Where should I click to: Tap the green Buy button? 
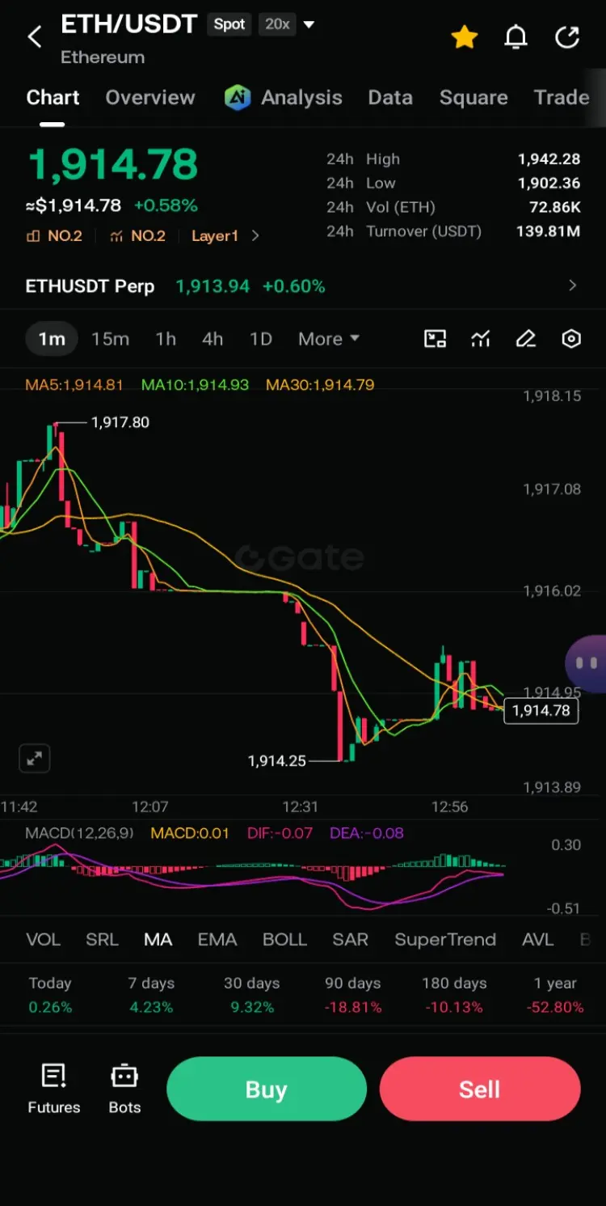[267, 1089]
